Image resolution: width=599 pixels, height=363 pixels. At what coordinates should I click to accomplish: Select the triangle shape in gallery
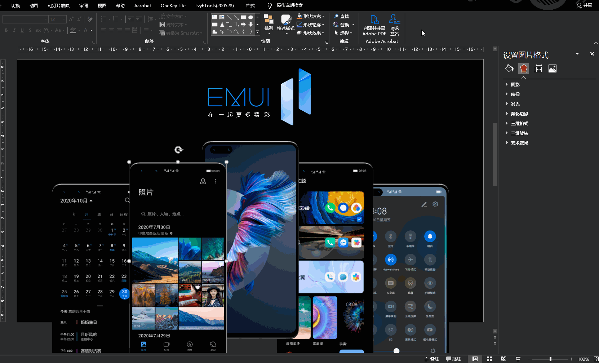point(222,24)
